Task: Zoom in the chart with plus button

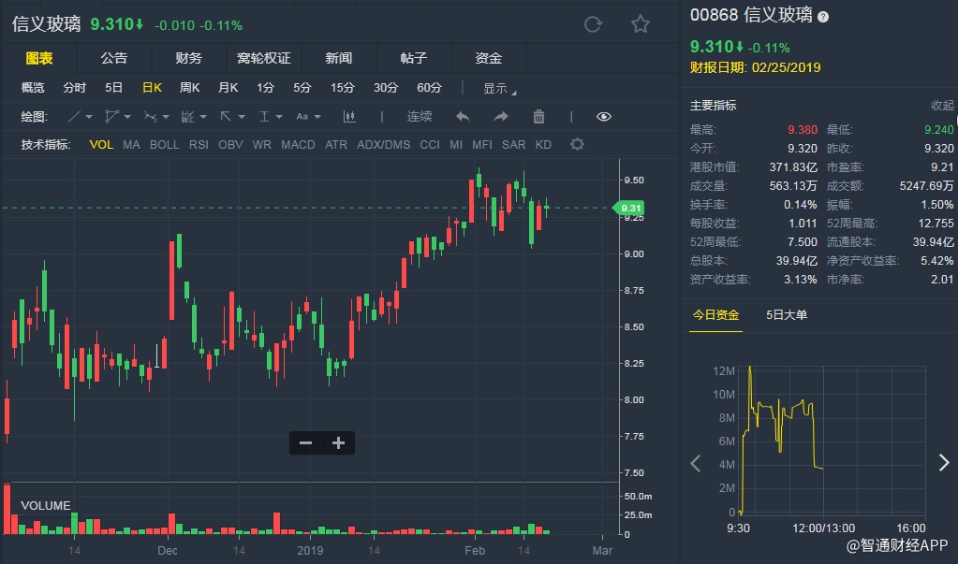Action: click(x=338, y=442)
